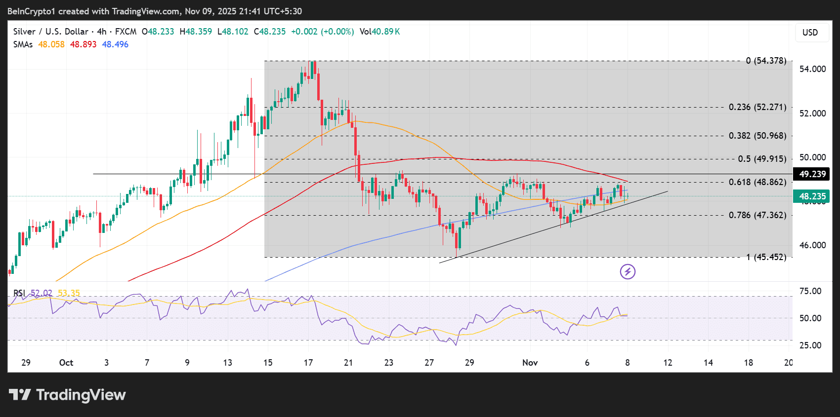Click the SMAs indicator label

point(23,44)
